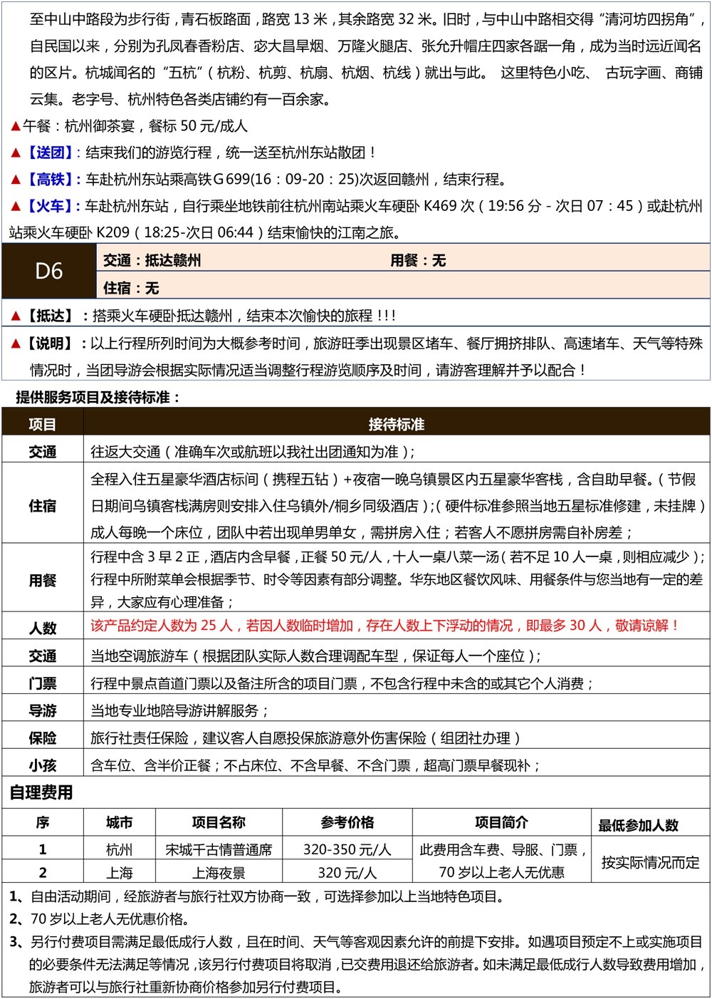Select the blue 【火车】 label
Image resolution: width=712 pixels, height=999 pixels.
50,207
